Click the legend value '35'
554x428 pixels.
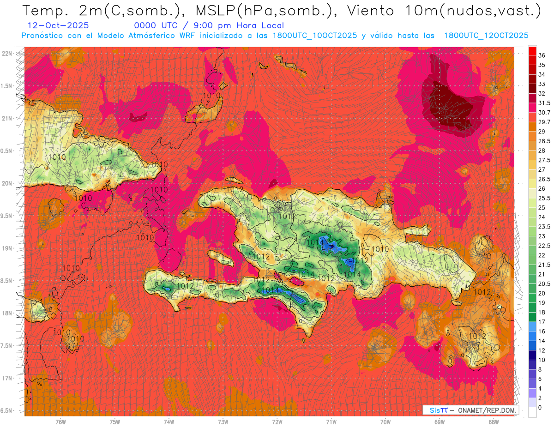click(x=542, y=65)
